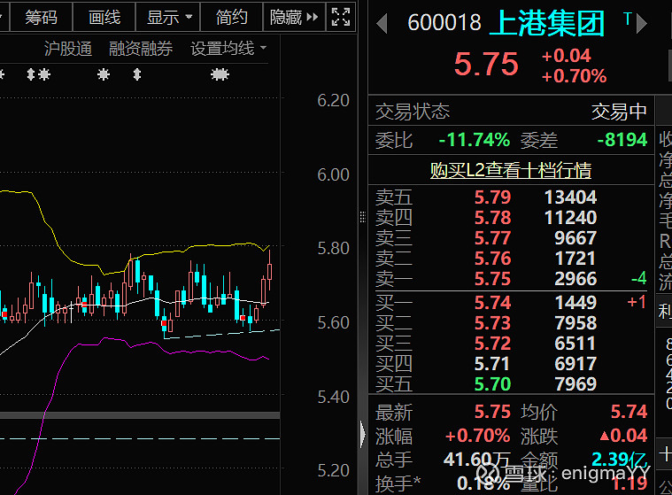Select 买四 price 5.71 row
Viewport: 672px width, 495px height.
(x=511, y=364)
